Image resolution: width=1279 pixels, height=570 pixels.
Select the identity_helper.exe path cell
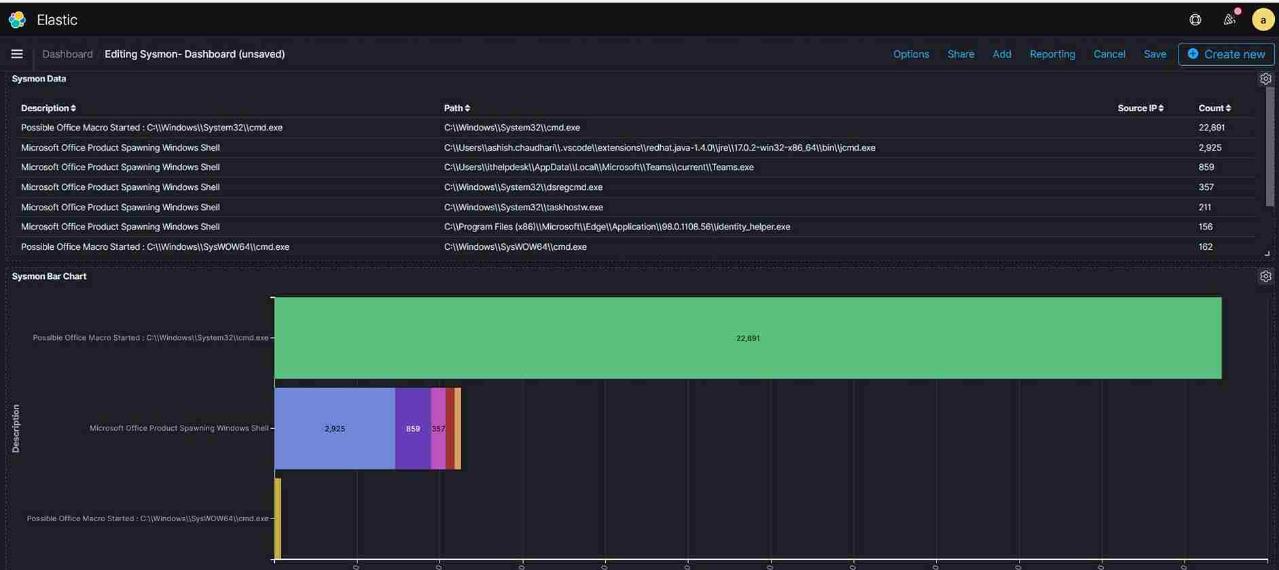tap(617, 227)
